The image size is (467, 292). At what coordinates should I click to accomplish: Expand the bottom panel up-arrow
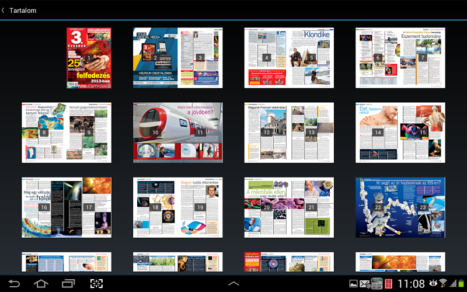pyautogui.click(x=233, y=283)
